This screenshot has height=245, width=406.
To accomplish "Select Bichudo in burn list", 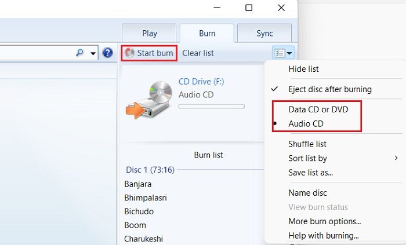I will tap(139, 211).
